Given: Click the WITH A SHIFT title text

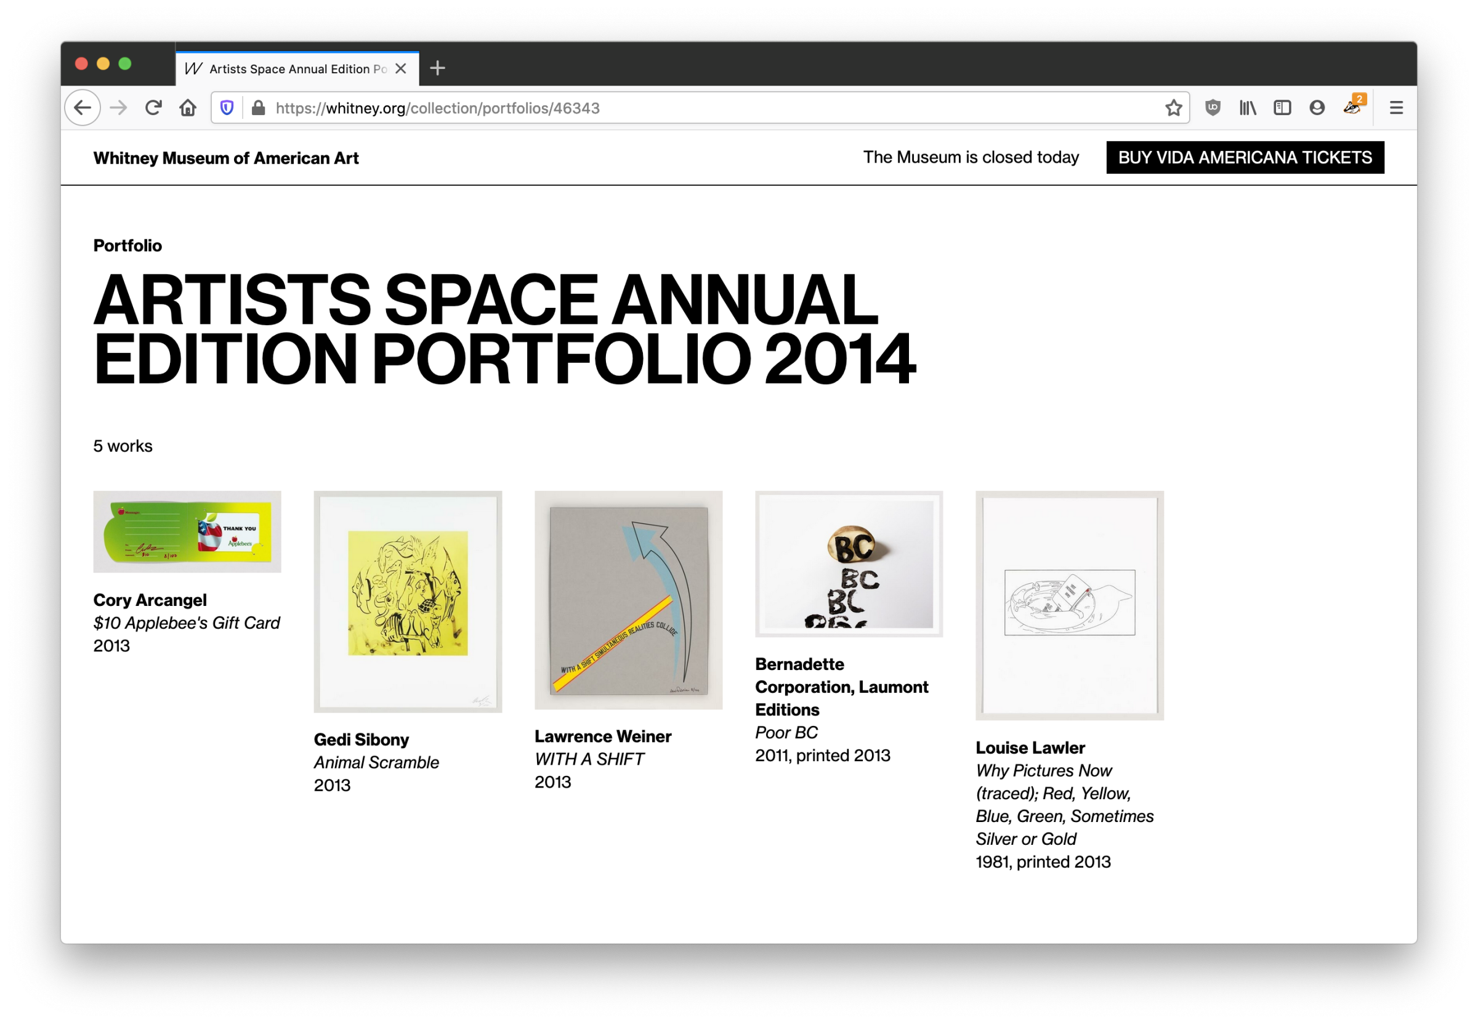Looking at the screenshot, I should point(589,759).
